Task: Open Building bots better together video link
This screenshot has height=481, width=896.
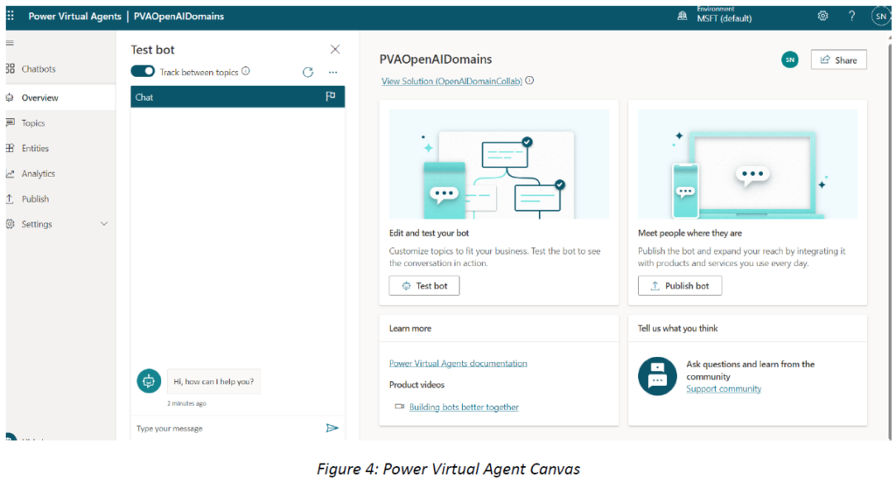Action: click(464, 408)
